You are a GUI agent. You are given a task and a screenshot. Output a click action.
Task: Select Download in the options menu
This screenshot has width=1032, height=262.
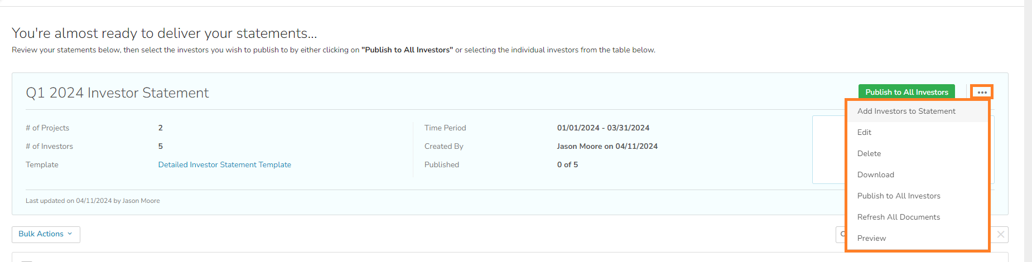pyautogui.click(x=875, y=175)
